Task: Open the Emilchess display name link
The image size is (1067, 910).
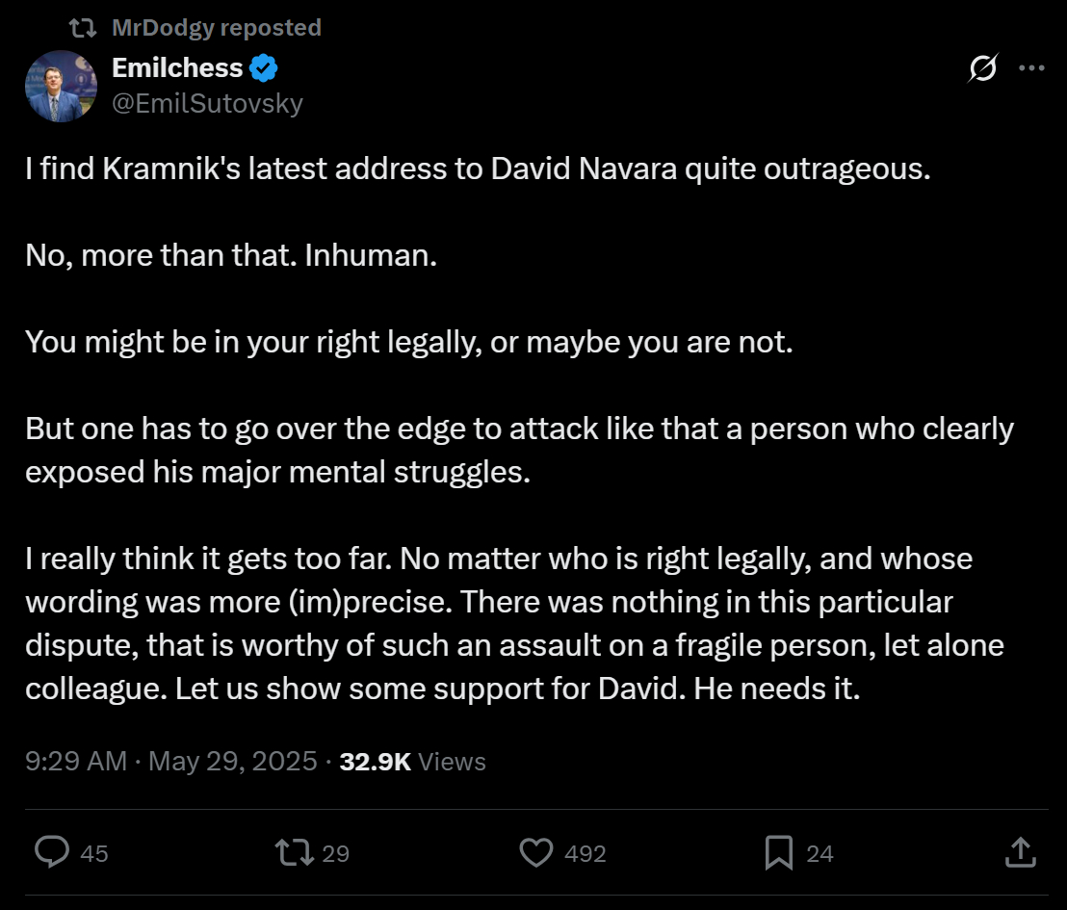Action: point(177,68)
